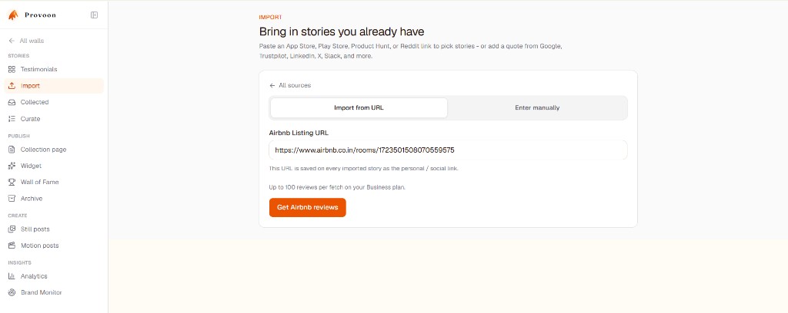Click the Analytics bar chart icon
This screenshot has width=788, height=313.
pyautogui.click(x=12, y=276)
